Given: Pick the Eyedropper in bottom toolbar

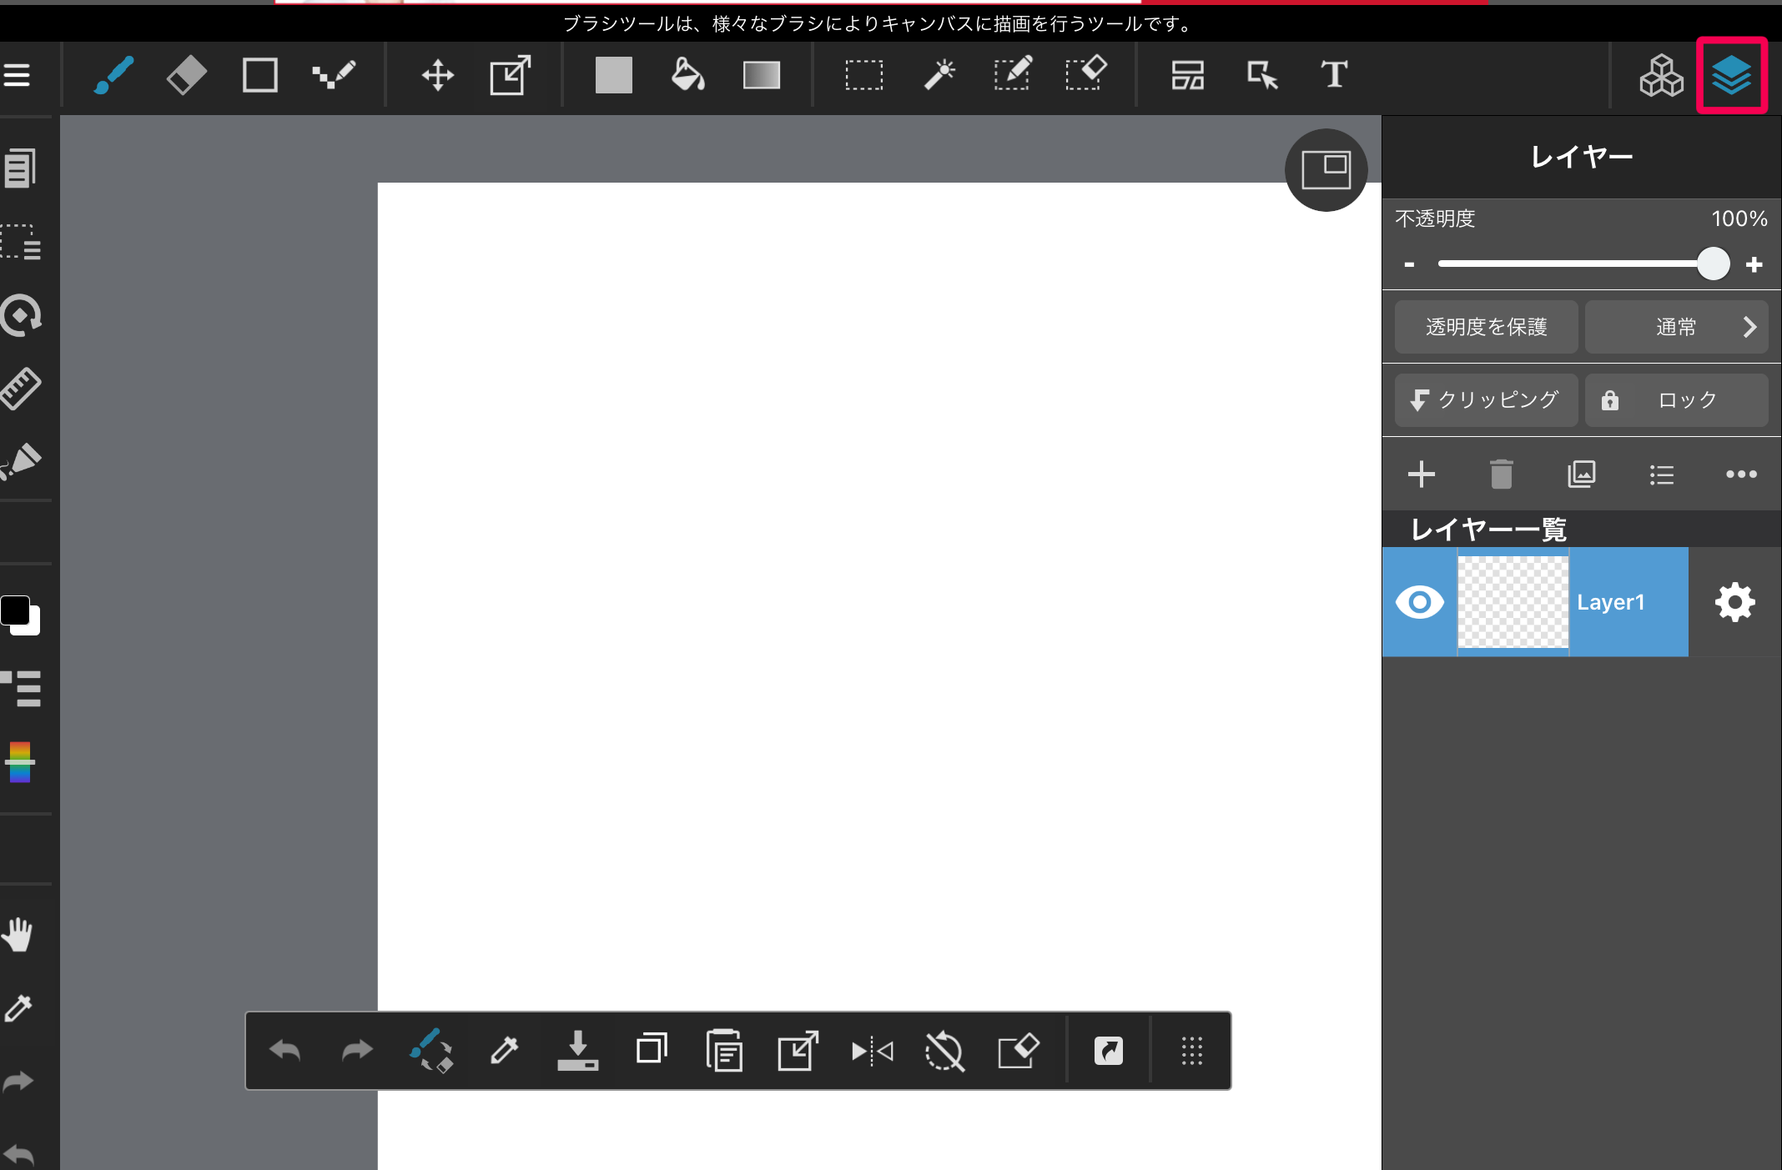Looking at the screenshot, I should click(504, 1051).
